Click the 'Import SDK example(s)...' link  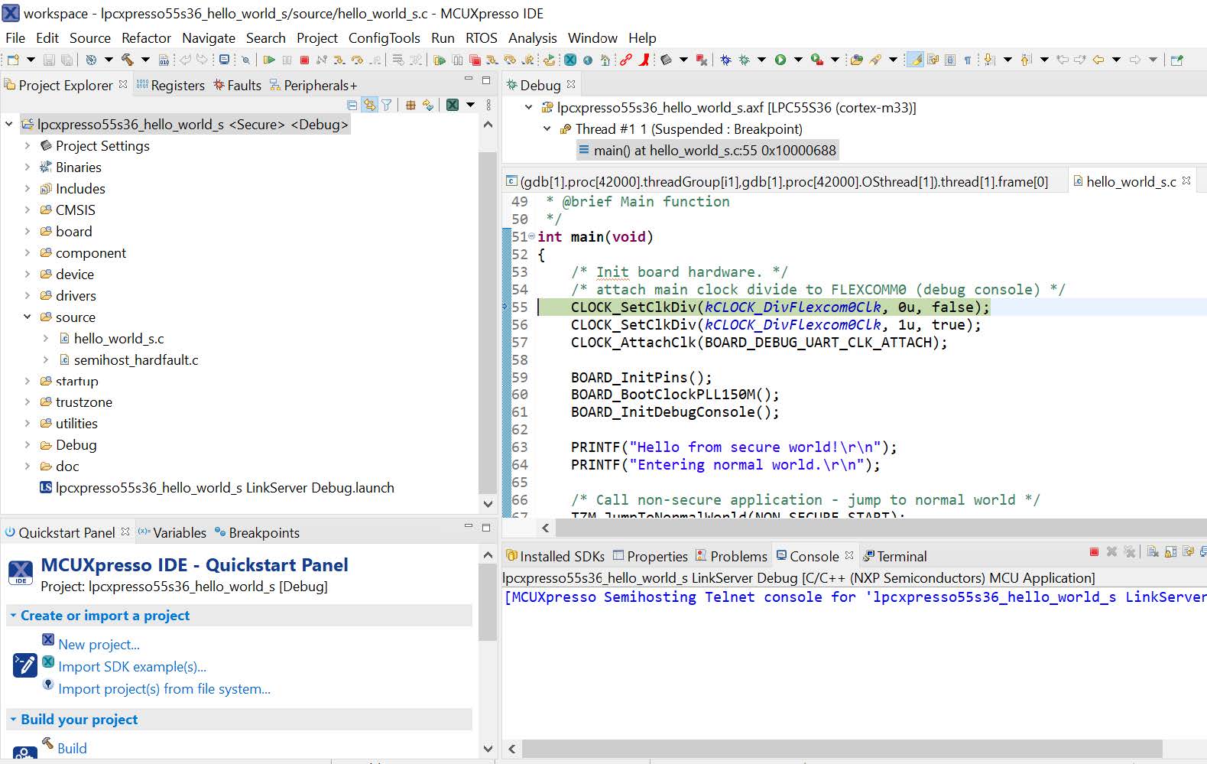pyautogui.click(x=132, y=667)
